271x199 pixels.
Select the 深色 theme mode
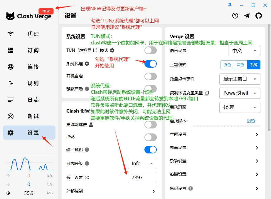(240, 65)
